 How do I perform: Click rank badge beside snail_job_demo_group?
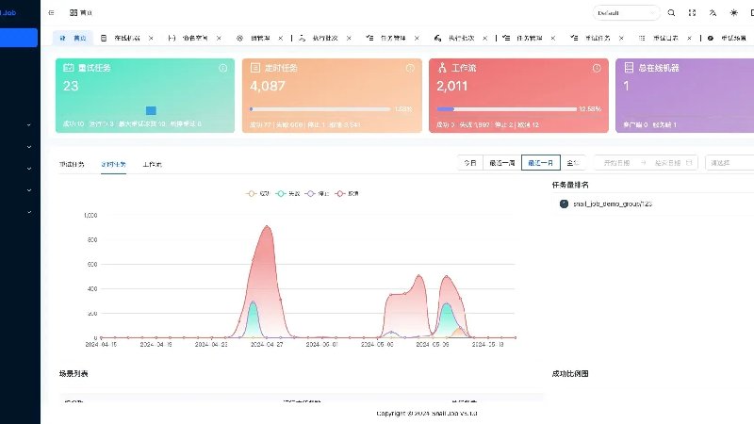[564, 204]
